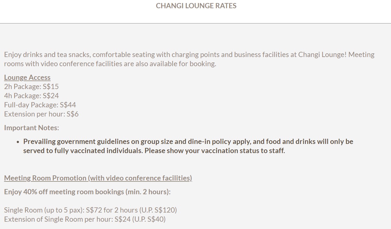
Task: Click the underlined Lounge Access heading
Action: tap(27, 77)
